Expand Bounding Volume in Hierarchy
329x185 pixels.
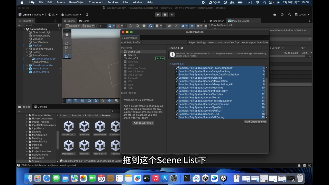(27, 49)
